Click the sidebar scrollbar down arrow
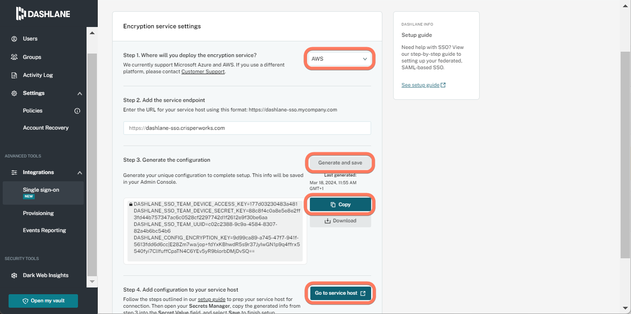 click(x=92, y=282)
